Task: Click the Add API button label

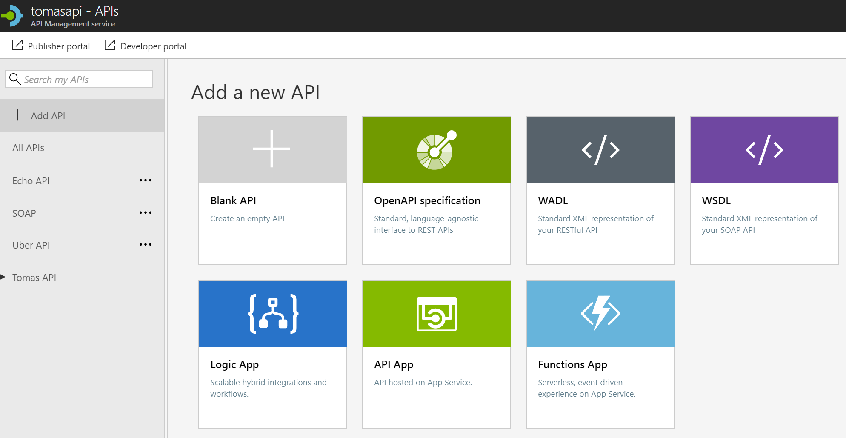Action: pyautogui.click(x=48, y=116)
